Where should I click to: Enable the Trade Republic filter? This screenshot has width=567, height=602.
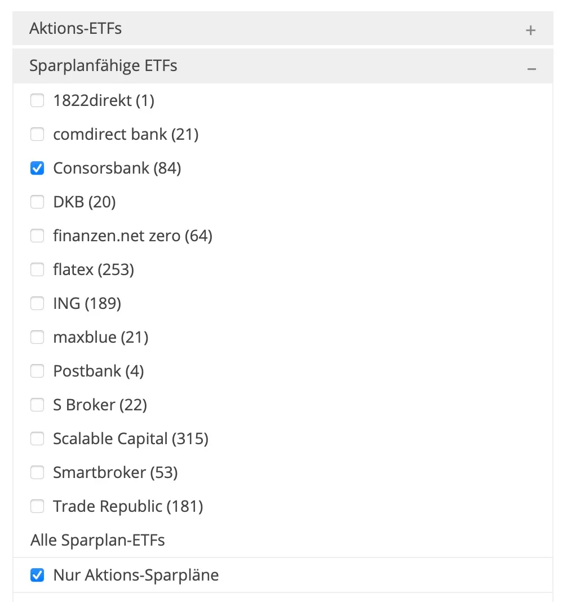[37, 506]
